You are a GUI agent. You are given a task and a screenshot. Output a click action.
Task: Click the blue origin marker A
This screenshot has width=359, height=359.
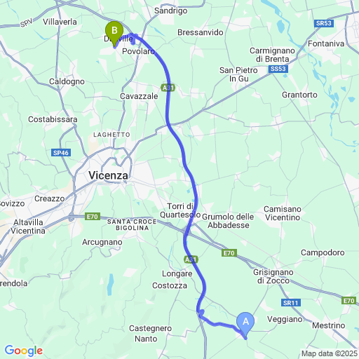tap(245, 325)
